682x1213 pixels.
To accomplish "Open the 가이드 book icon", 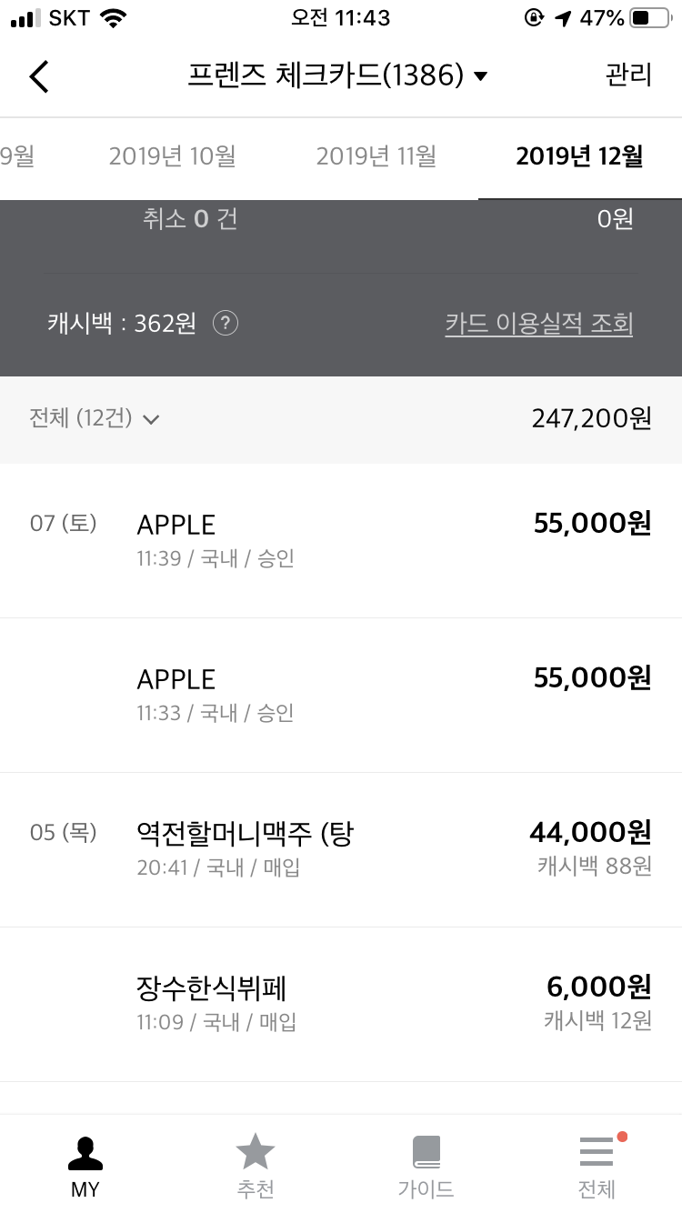I will tap(426, 1153).
